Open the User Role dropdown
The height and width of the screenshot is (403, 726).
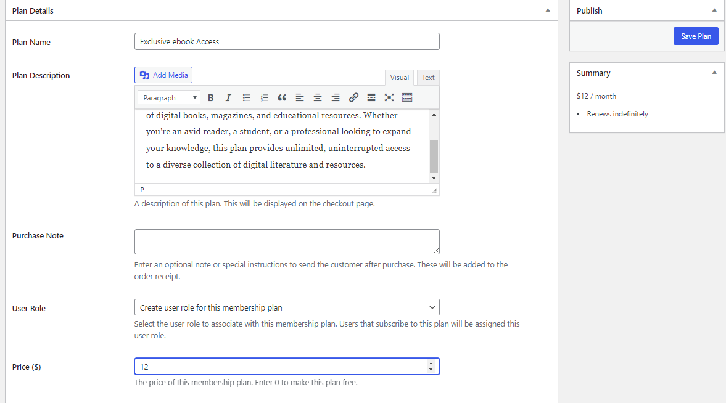point(287,307)
